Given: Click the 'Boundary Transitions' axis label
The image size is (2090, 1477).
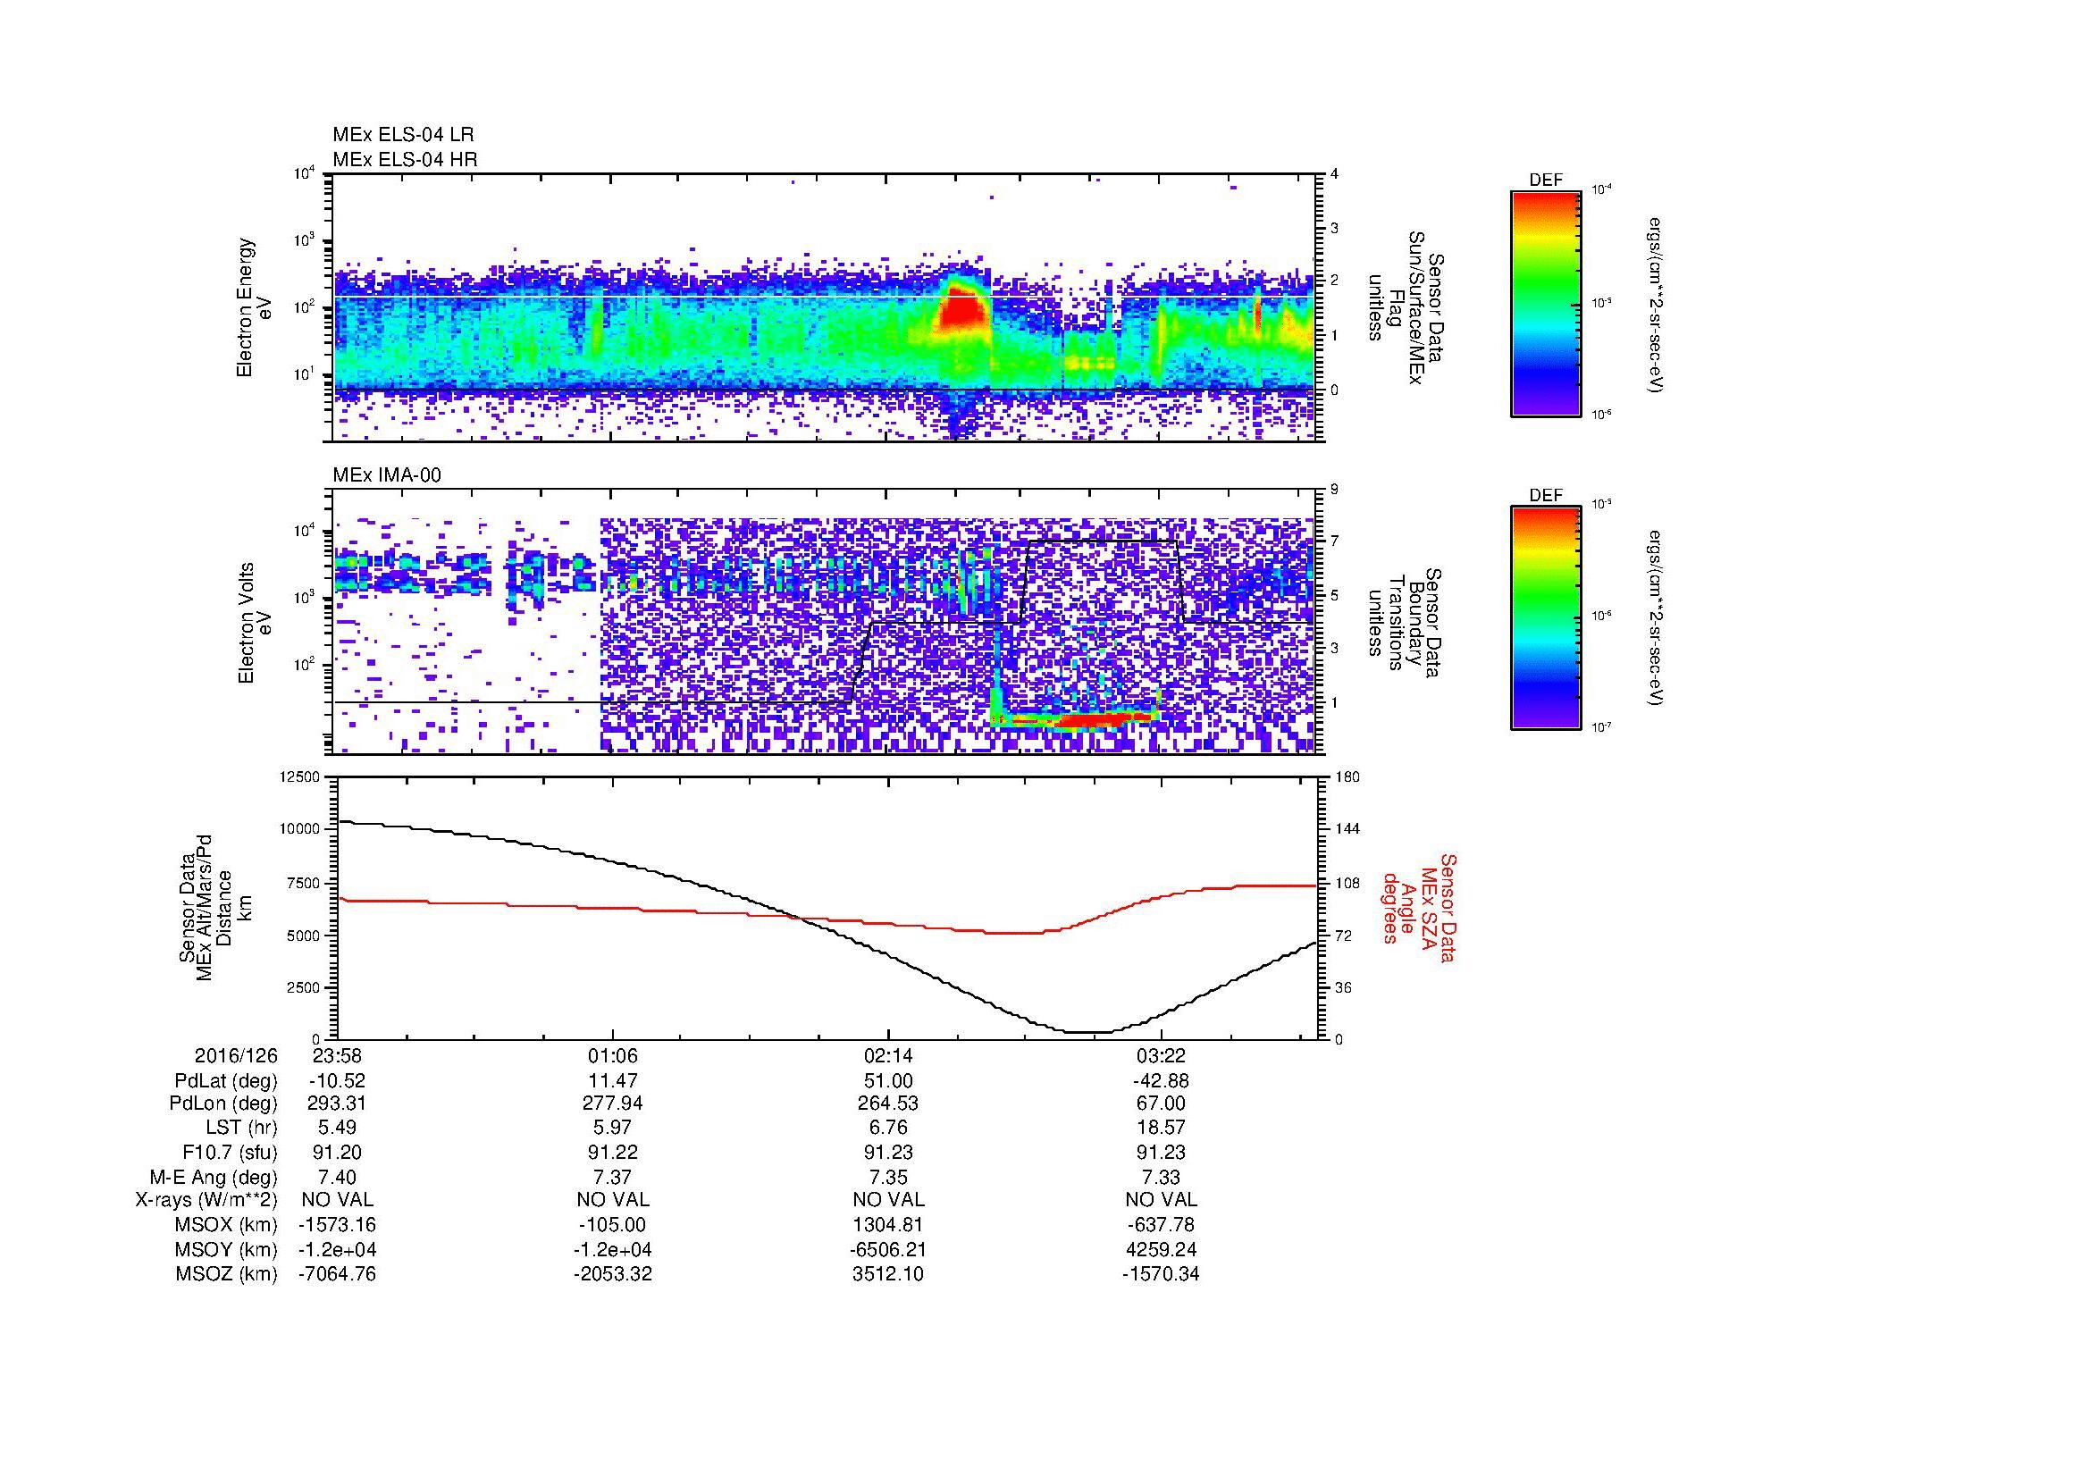Looking at the screenshot, I should (x=1406, y=623).
